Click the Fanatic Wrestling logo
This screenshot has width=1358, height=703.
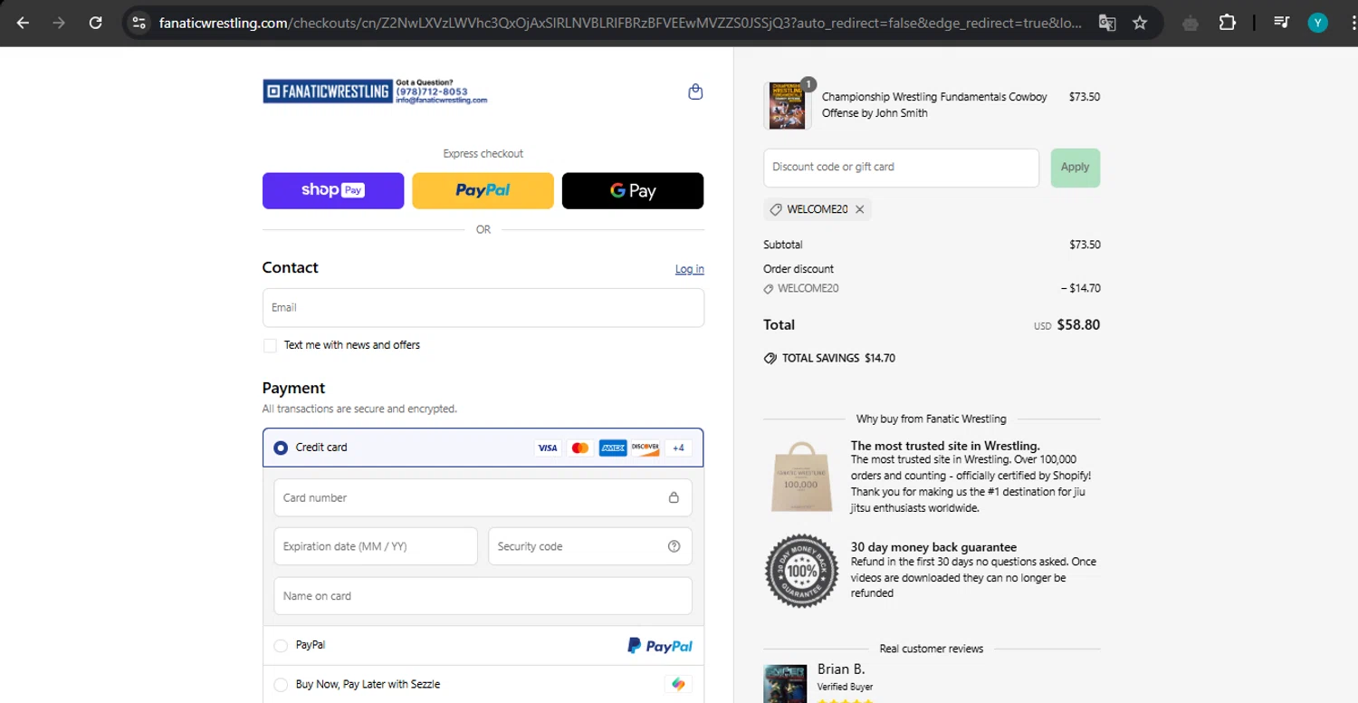(x=375, y=91)
